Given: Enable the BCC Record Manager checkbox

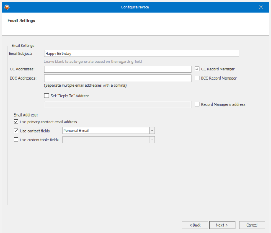Looking at the screenshot, I should point(197,78).
